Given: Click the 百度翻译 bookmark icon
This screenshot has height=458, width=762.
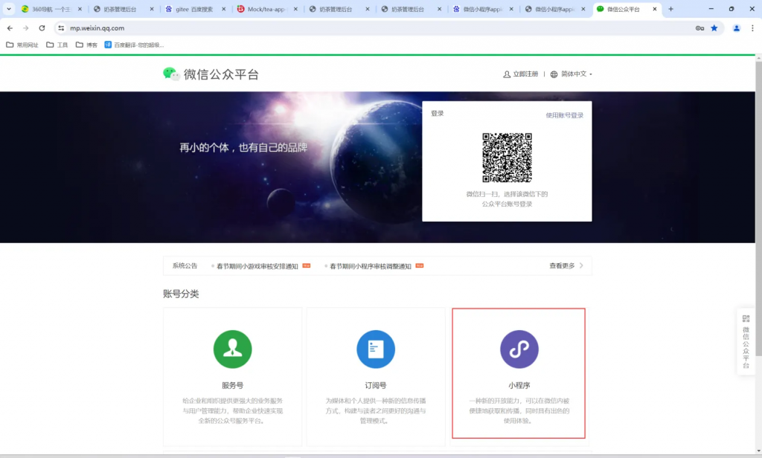Looking at the screenshot, I should [106, 44].
